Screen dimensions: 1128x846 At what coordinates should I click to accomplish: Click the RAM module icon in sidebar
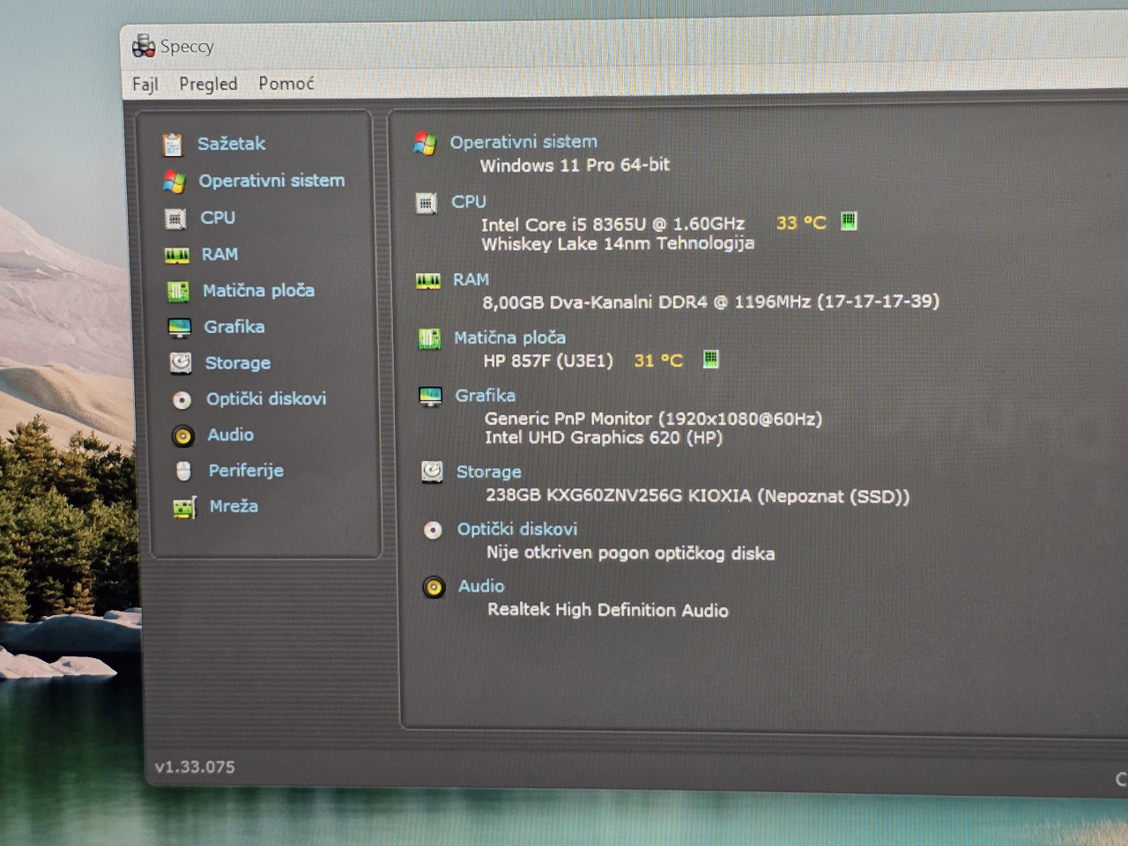tap(177, 256)
